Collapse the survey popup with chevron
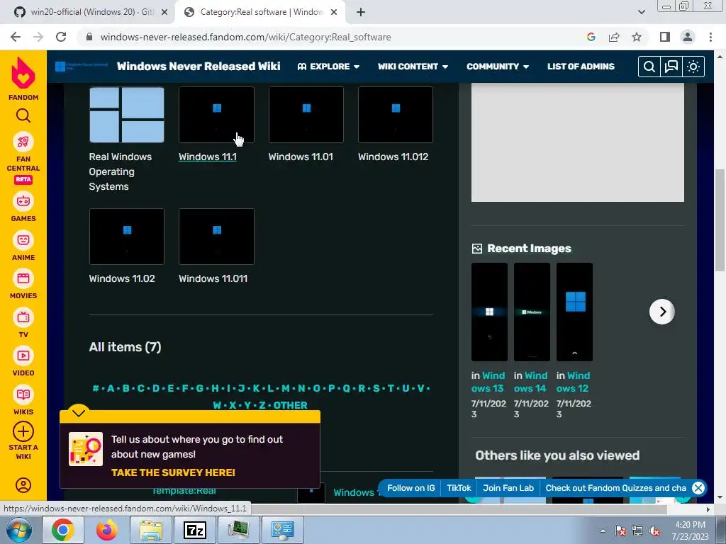The width and height of the screenshot is (726, 544). (x=79, y=413)
